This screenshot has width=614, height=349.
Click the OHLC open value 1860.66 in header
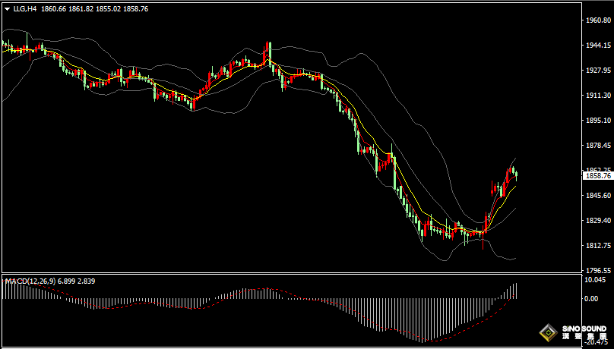(x=52, y=9)
